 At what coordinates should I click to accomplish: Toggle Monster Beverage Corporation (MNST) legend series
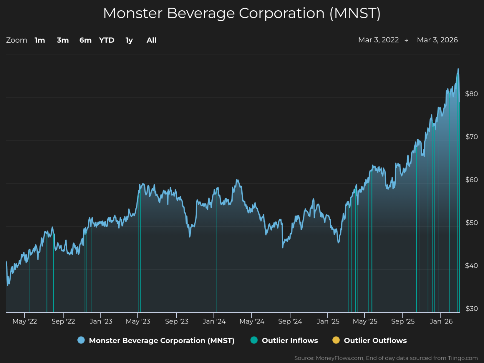(x=156, y=340)
